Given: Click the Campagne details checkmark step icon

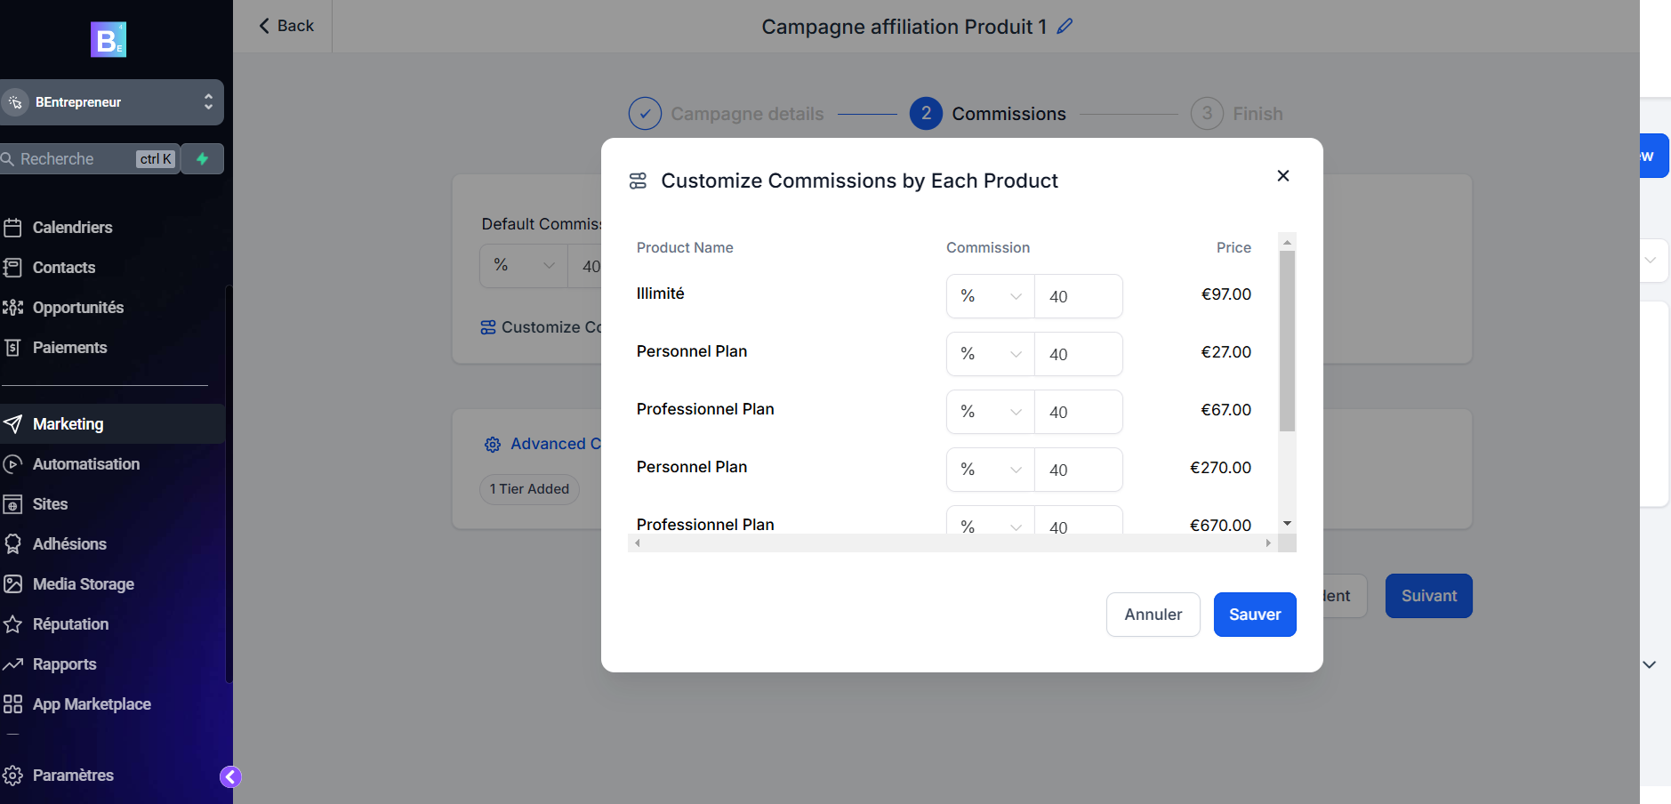Looking at the screenshot, I should 645,114.
